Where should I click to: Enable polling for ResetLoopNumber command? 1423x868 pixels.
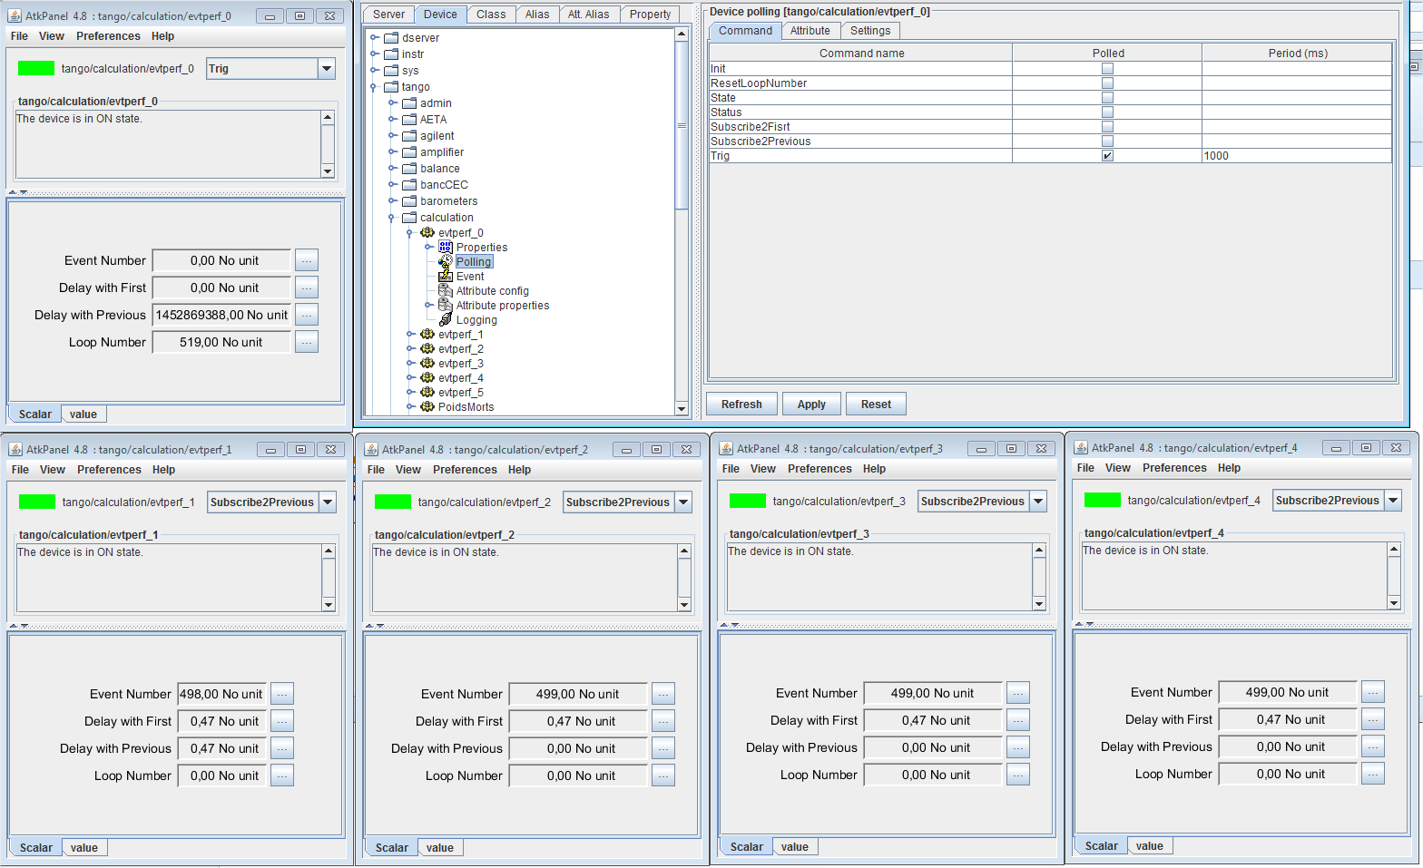[x=1107, y=83]
